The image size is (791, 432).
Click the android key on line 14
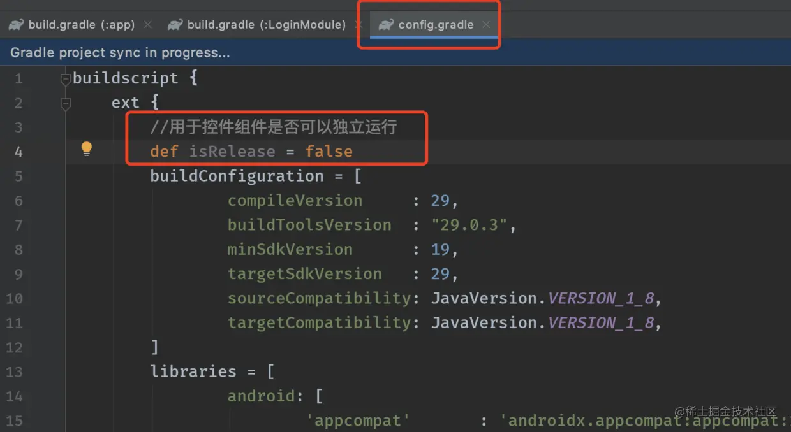(x=262, y=396)
